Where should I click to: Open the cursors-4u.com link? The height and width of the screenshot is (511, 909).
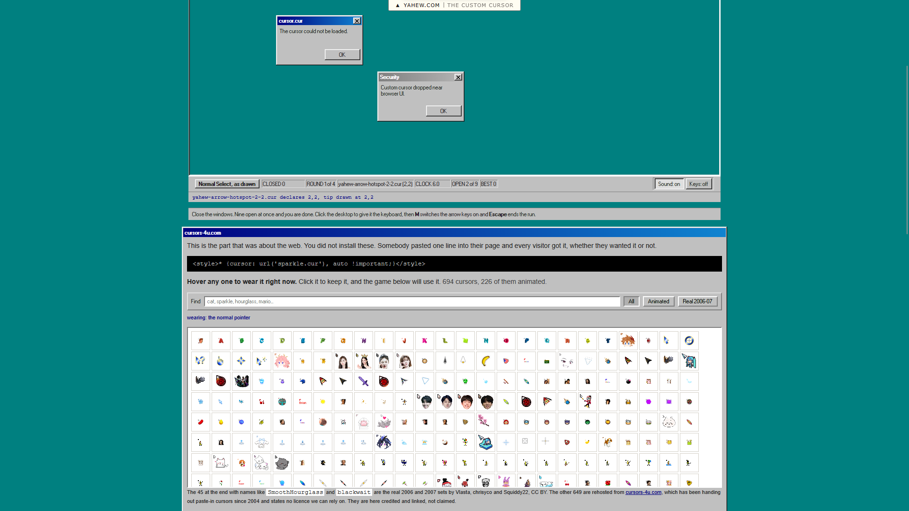point(643,493)
